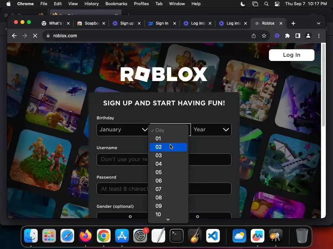Stop loading the page
The width and height of the screenshot is (333, 249).
pyautogui.click(x=35, y=36)
